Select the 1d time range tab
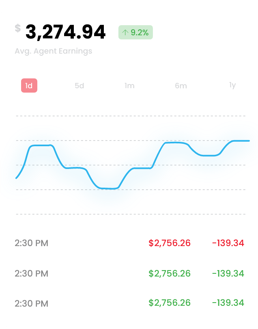This screenshot has height=329, width=258. click(29, 86)
